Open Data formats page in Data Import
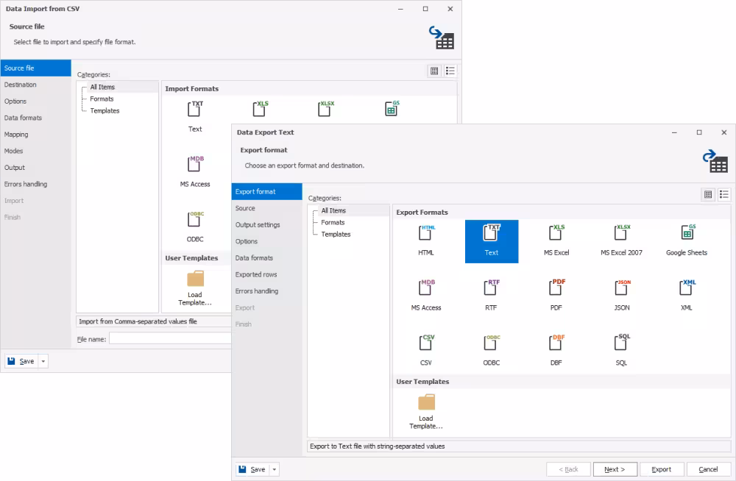This screenshot has height=481, width=736. pos(35,118)
